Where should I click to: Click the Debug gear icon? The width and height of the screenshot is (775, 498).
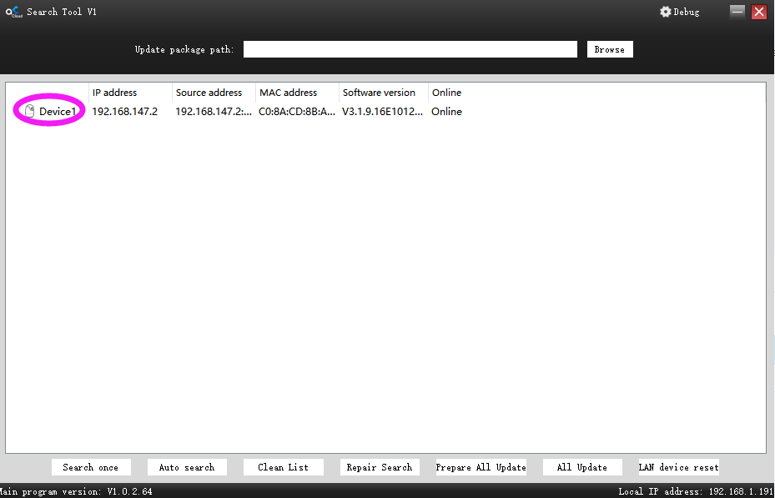coord(665,12)
